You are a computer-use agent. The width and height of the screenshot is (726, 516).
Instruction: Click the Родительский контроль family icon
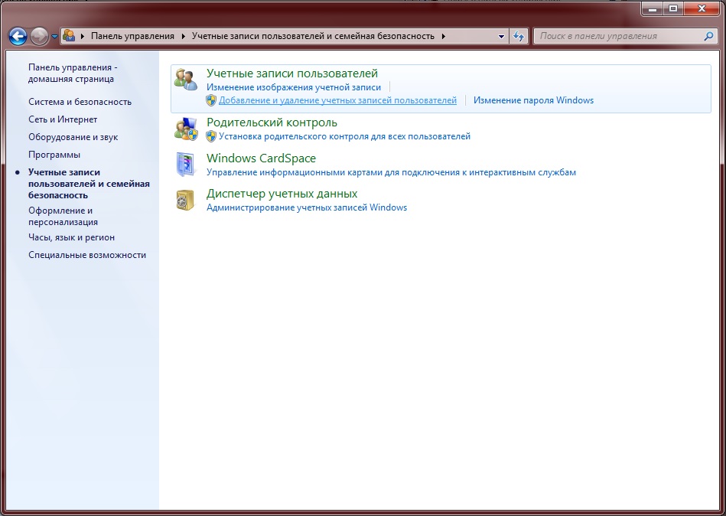186,129
